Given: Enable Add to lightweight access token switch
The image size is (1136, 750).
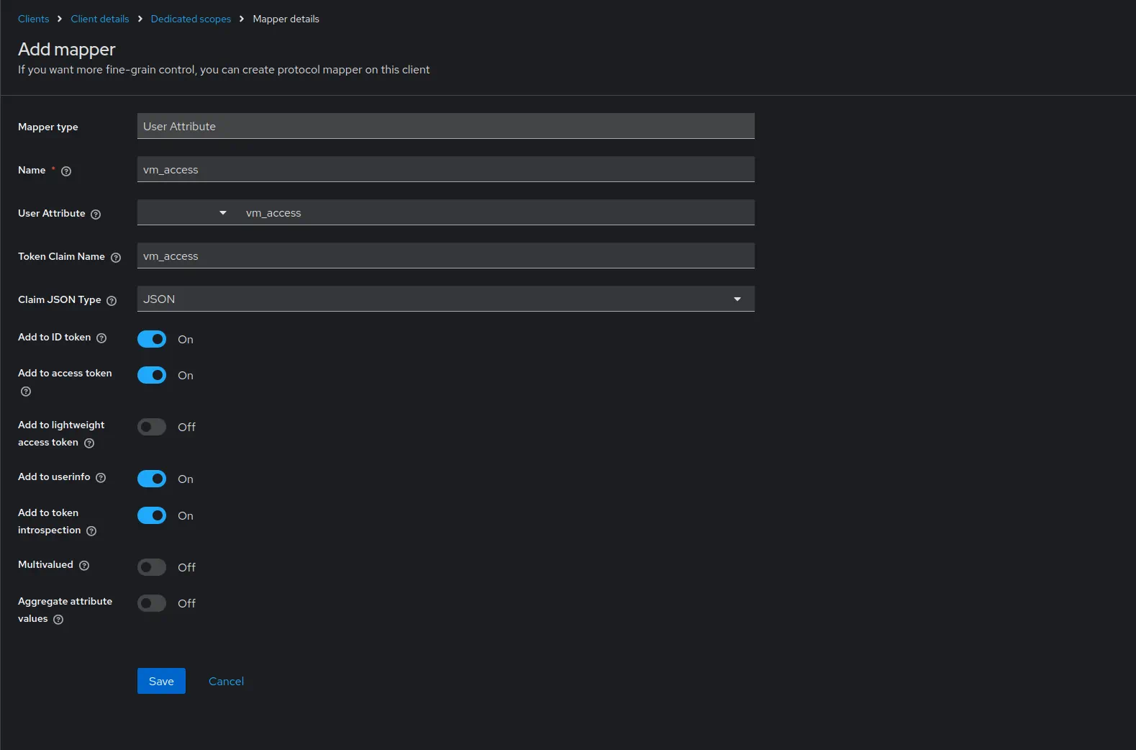Looking at the screenshot, I should 152,427.
